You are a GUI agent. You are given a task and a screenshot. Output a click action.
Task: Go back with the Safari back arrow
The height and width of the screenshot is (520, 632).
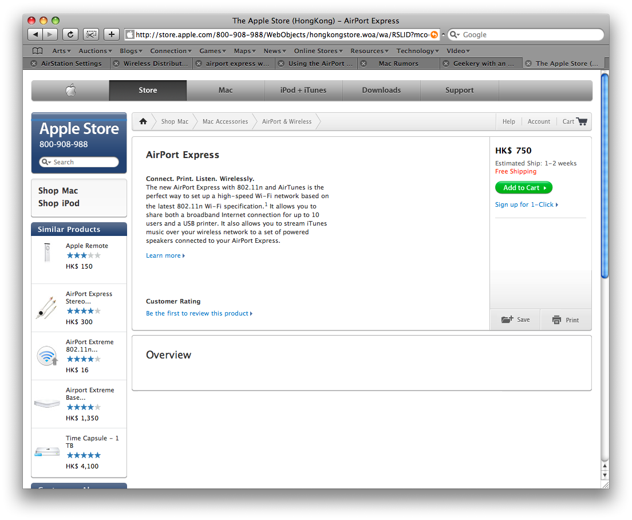click(x=35, y=35)
